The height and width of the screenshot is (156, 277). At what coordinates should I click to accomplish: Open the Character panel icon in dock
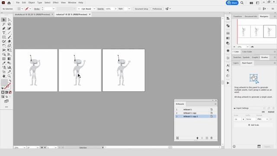[x=228, y=65]
